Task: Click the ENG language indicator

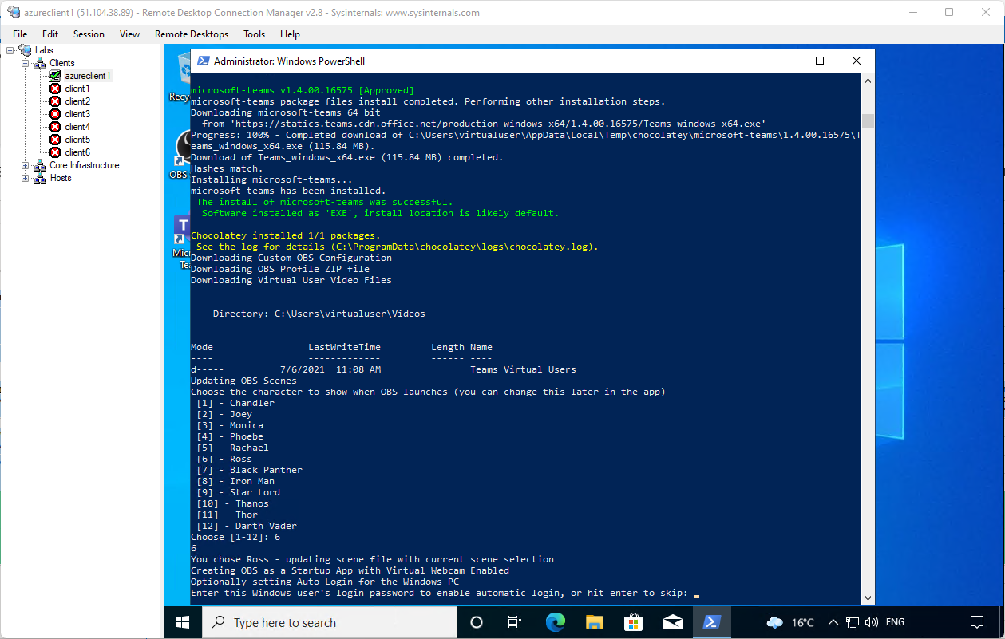Action: click(x=895, y=622)
